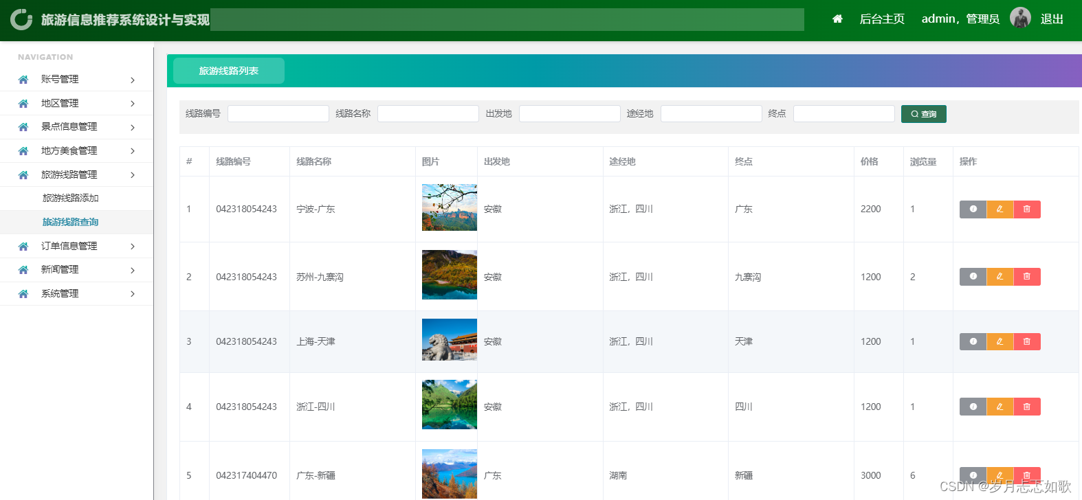Click the 查询 search button
Viewport: 1082px width, 500px height.
pyautogui.click(x=924, y=114)
